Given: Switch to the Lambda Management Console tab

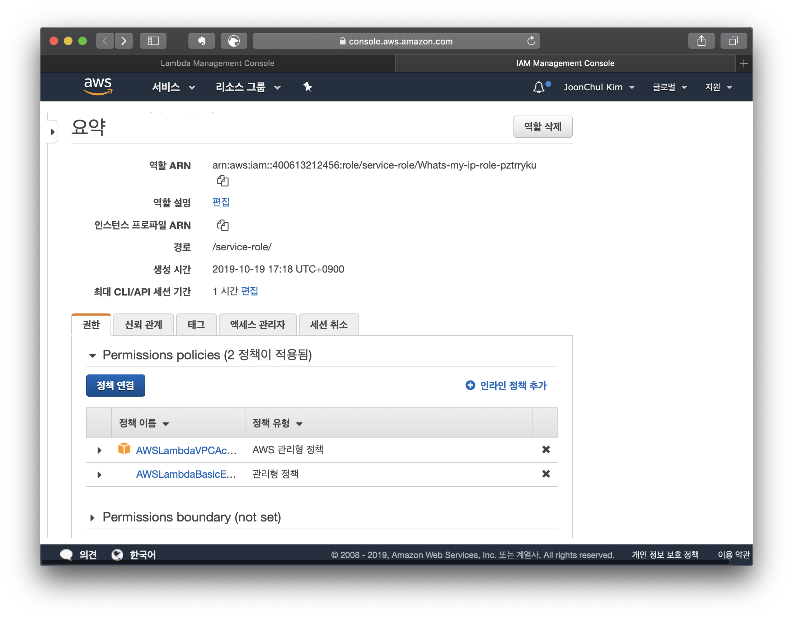Looking at the screenshot, I should coord(217,63).
